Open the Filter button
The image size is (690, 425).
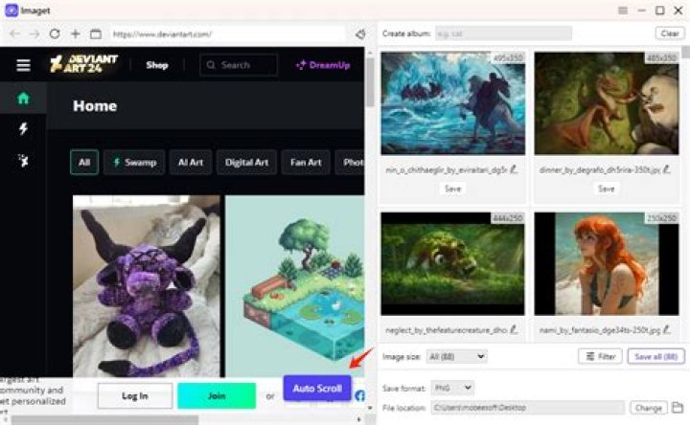[x=600, y=356]
